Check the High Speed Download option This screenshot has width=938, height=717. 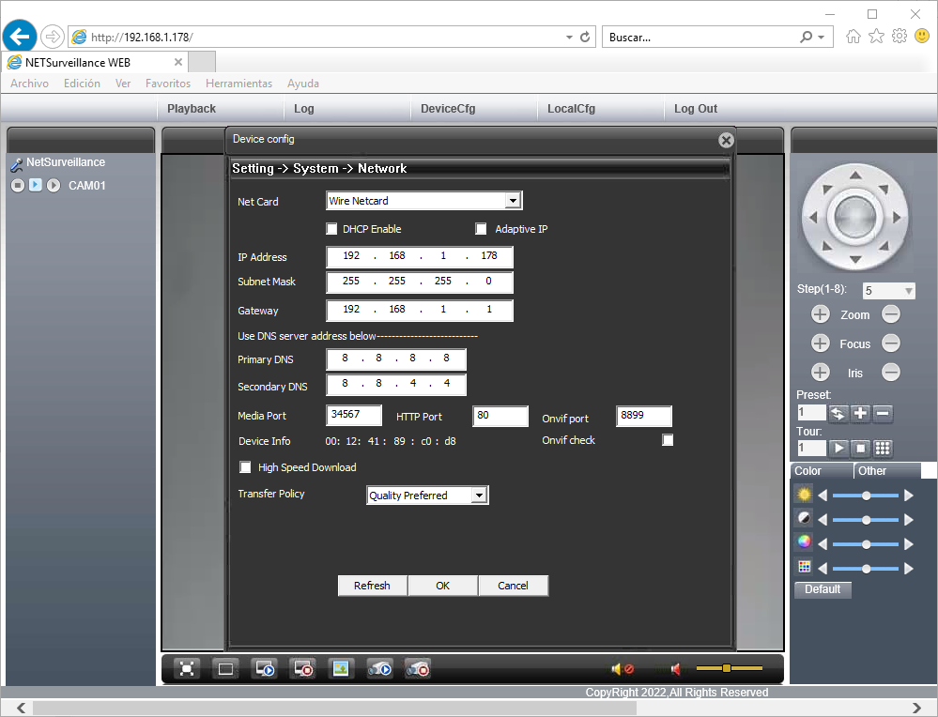pyautogui.click(x=246, y=467)
